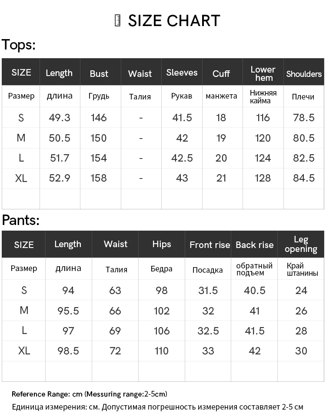This screenshot has height=420, width=326.
Task: Click the ruler icon beside SIZE CHART
Action: click(117, 20)
